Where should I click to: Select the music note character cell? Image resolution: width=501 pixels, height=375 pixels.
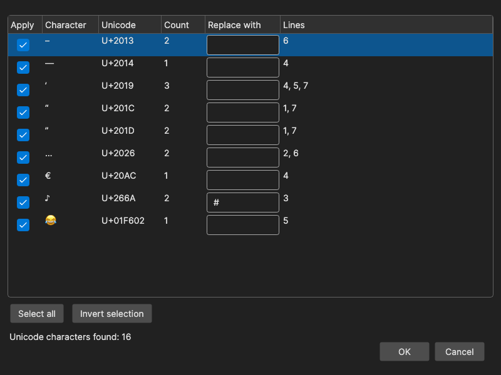[x=48, y=198]
